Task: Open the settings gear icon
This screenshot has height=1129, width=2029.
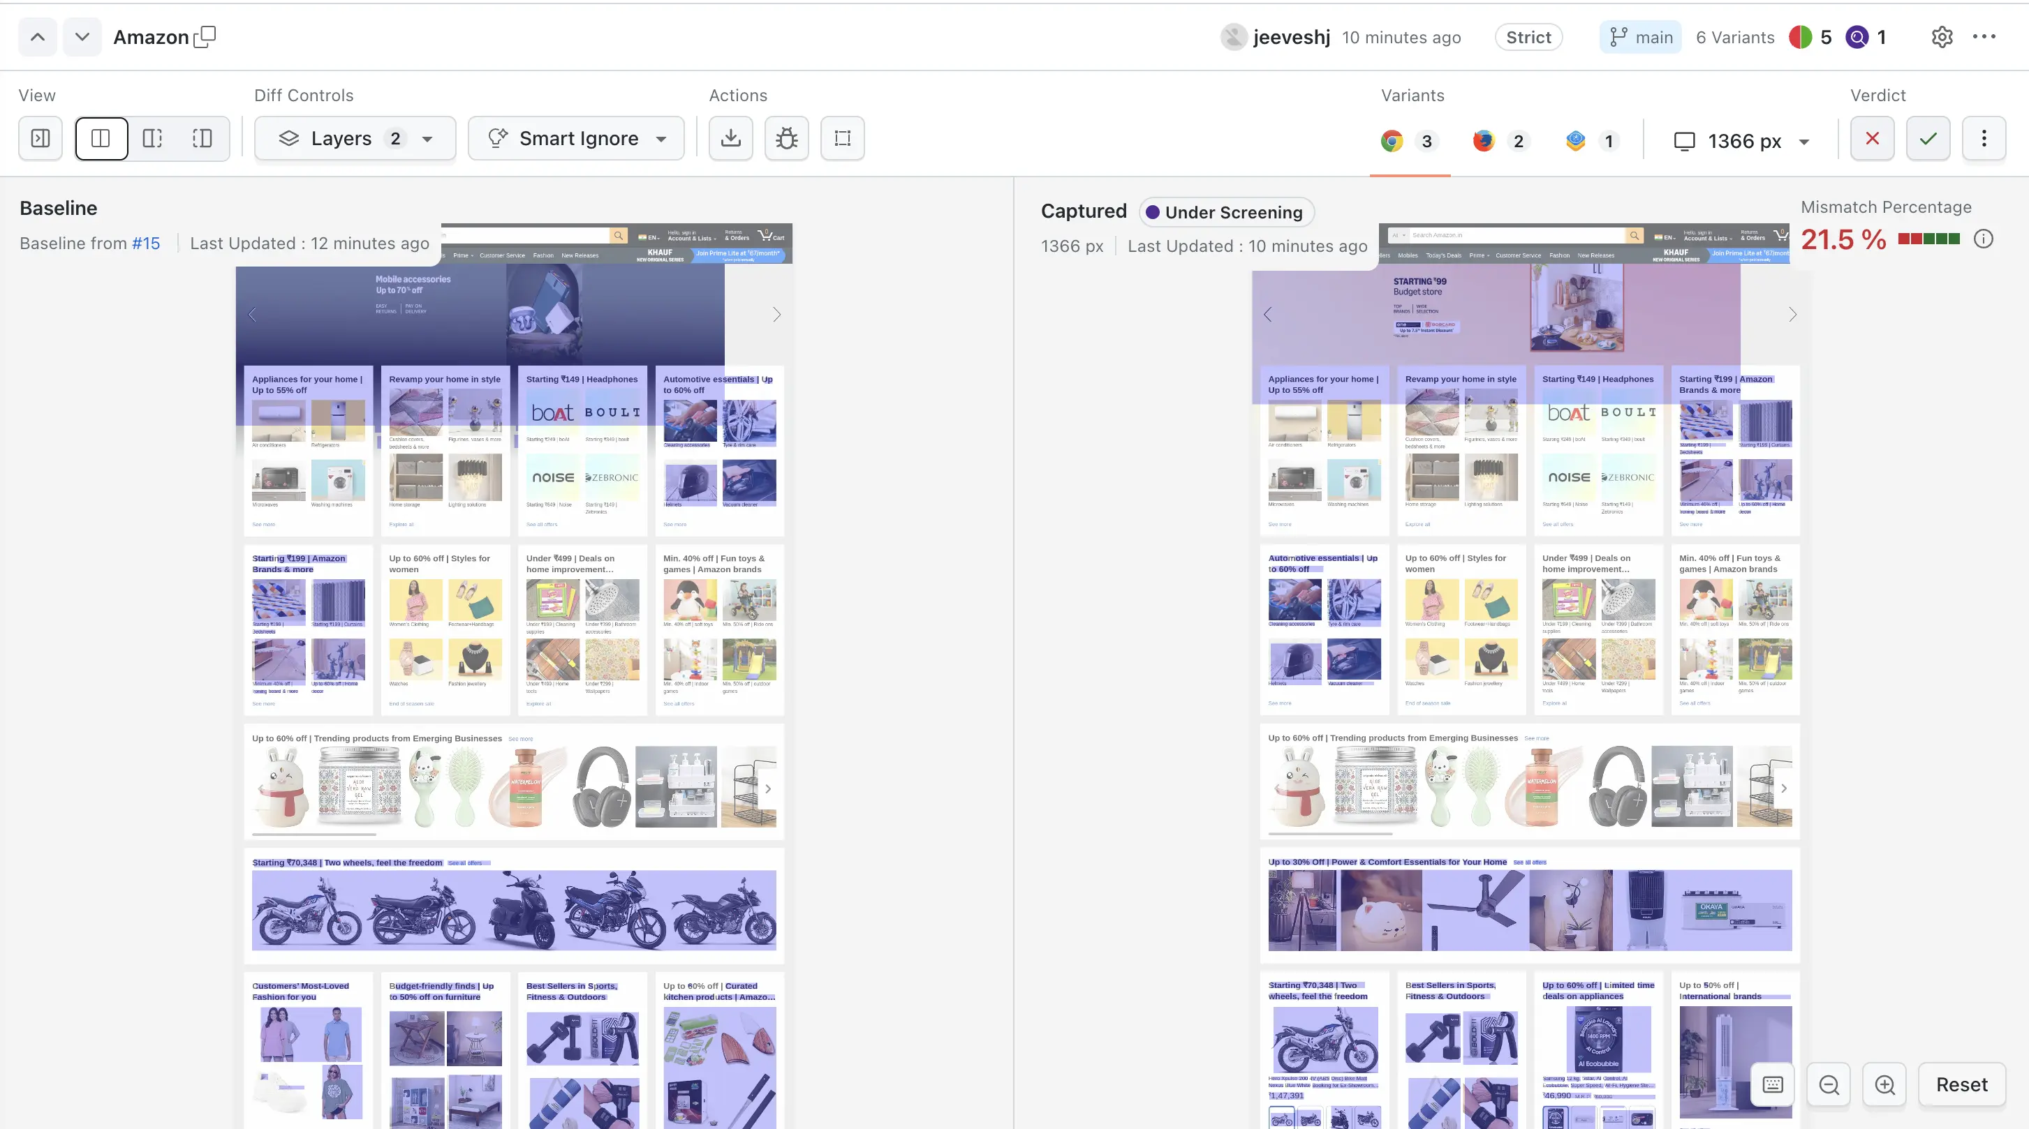Action: pyautogui.click(x=1942, y=37)
